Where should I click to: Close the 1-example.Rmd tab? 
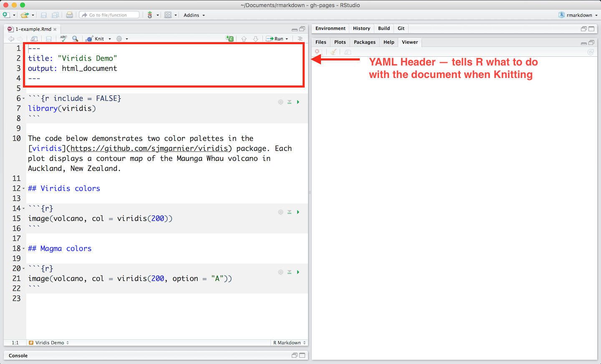(x=55, y=29)
